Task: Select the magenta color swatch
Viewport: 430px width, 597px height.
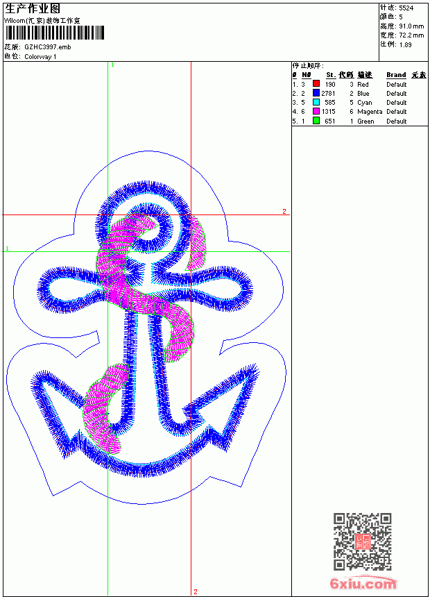Action: click(316, 111)
